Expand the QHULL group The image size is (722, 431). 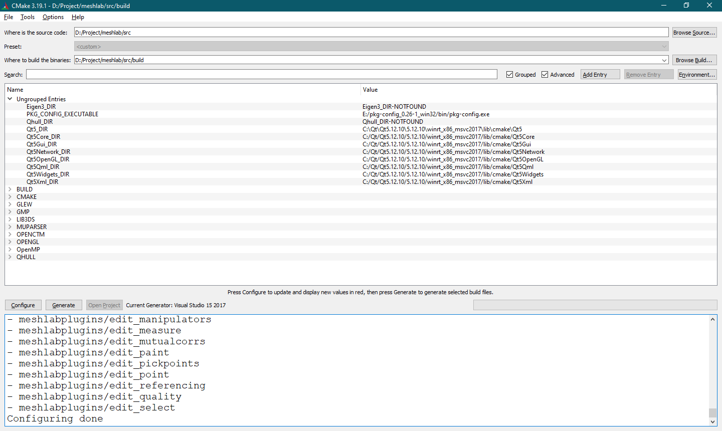(10, 257)
